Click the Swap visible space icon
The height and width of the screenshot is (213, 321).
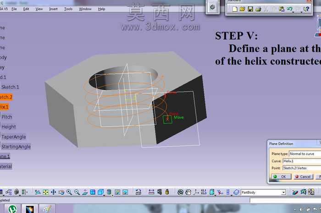pos(125,192)
